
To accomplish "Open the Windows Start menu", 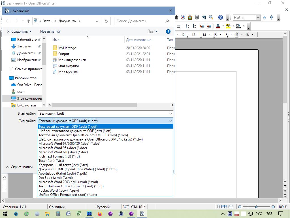I will pyautogui.click(x=5, y=214).
